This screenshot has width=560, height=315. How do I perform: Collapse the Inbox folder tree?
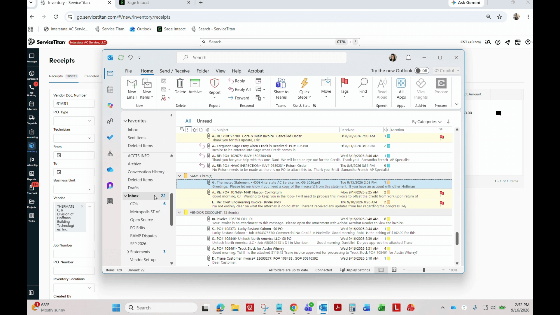pos(125,196)
